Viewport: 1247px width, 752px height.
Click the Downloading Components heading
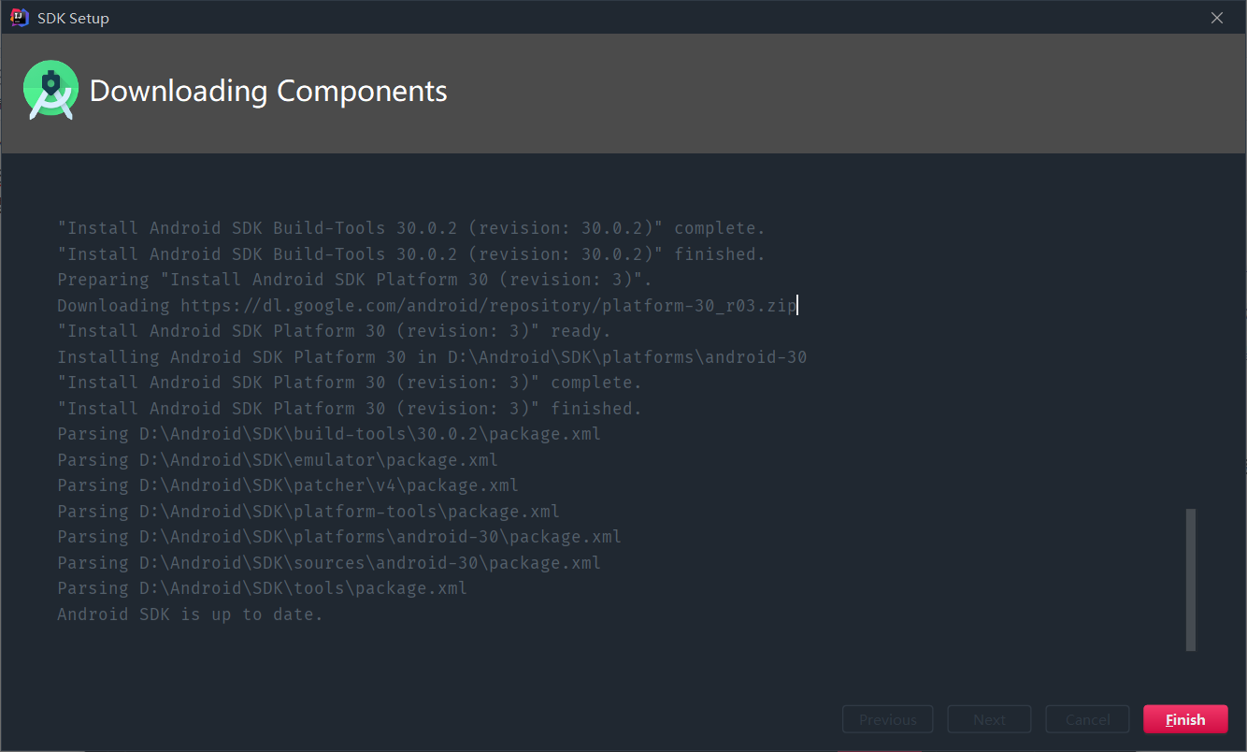point(268,91)
